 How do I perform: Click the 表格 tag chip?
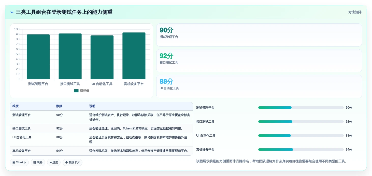38,162
